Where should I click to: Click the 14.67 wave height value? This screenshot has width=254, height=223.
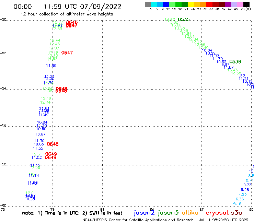tap(170, 20)
